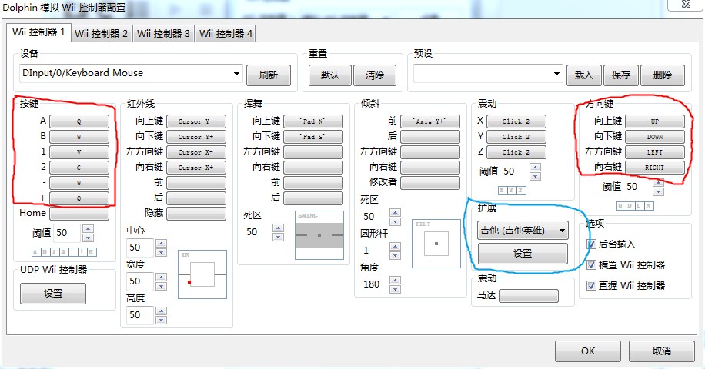Open 设置 under the 扩展 section
705x369 pixels.
point(523,254)
